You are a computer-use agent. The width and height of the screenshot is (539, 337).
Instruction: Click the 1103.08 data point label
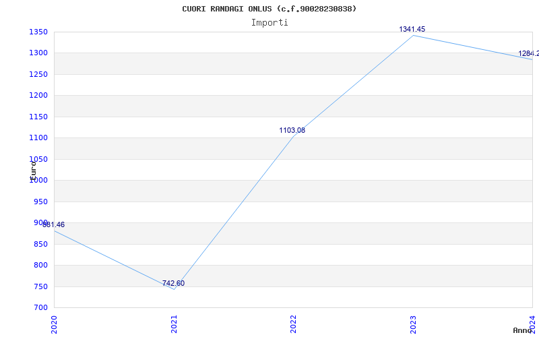(x=292, y=130)
